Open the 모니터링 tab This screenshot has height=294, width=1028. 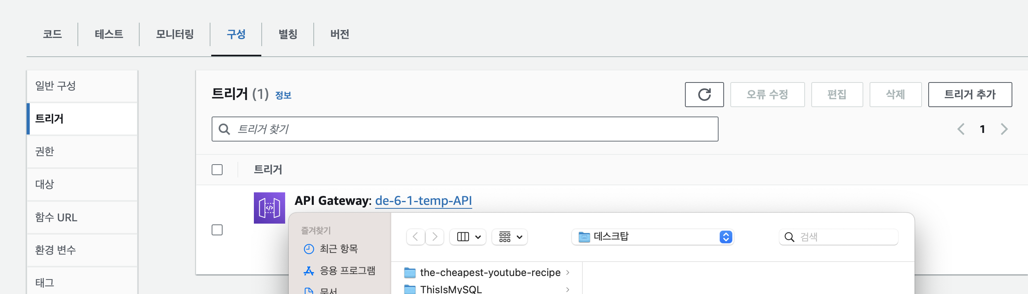175,34
